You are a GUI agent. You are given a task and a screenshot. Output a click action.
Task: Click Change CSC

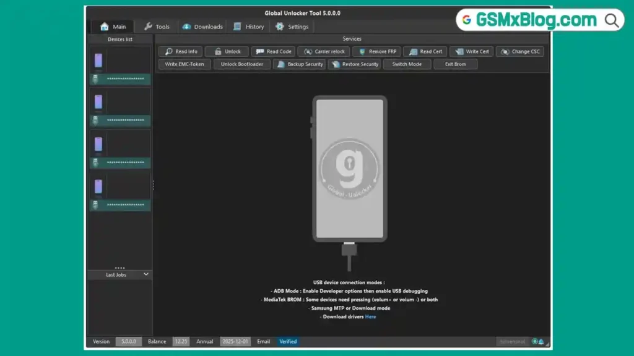[520, 52]
